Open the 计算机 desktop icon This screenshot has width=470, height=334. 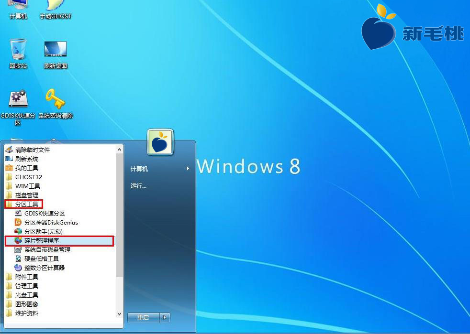point(18,10)
